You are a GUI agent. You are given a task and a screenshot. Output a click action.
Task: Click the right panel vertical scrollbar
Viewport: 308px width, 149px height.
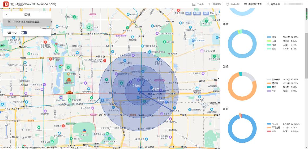point(306,56)
